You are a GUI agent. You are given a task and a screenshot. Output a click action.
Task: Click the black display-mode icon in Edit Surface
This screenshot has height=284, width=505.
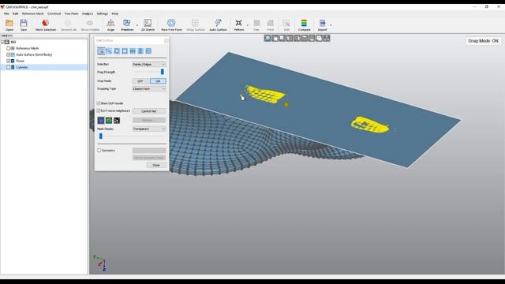[117, 121]
